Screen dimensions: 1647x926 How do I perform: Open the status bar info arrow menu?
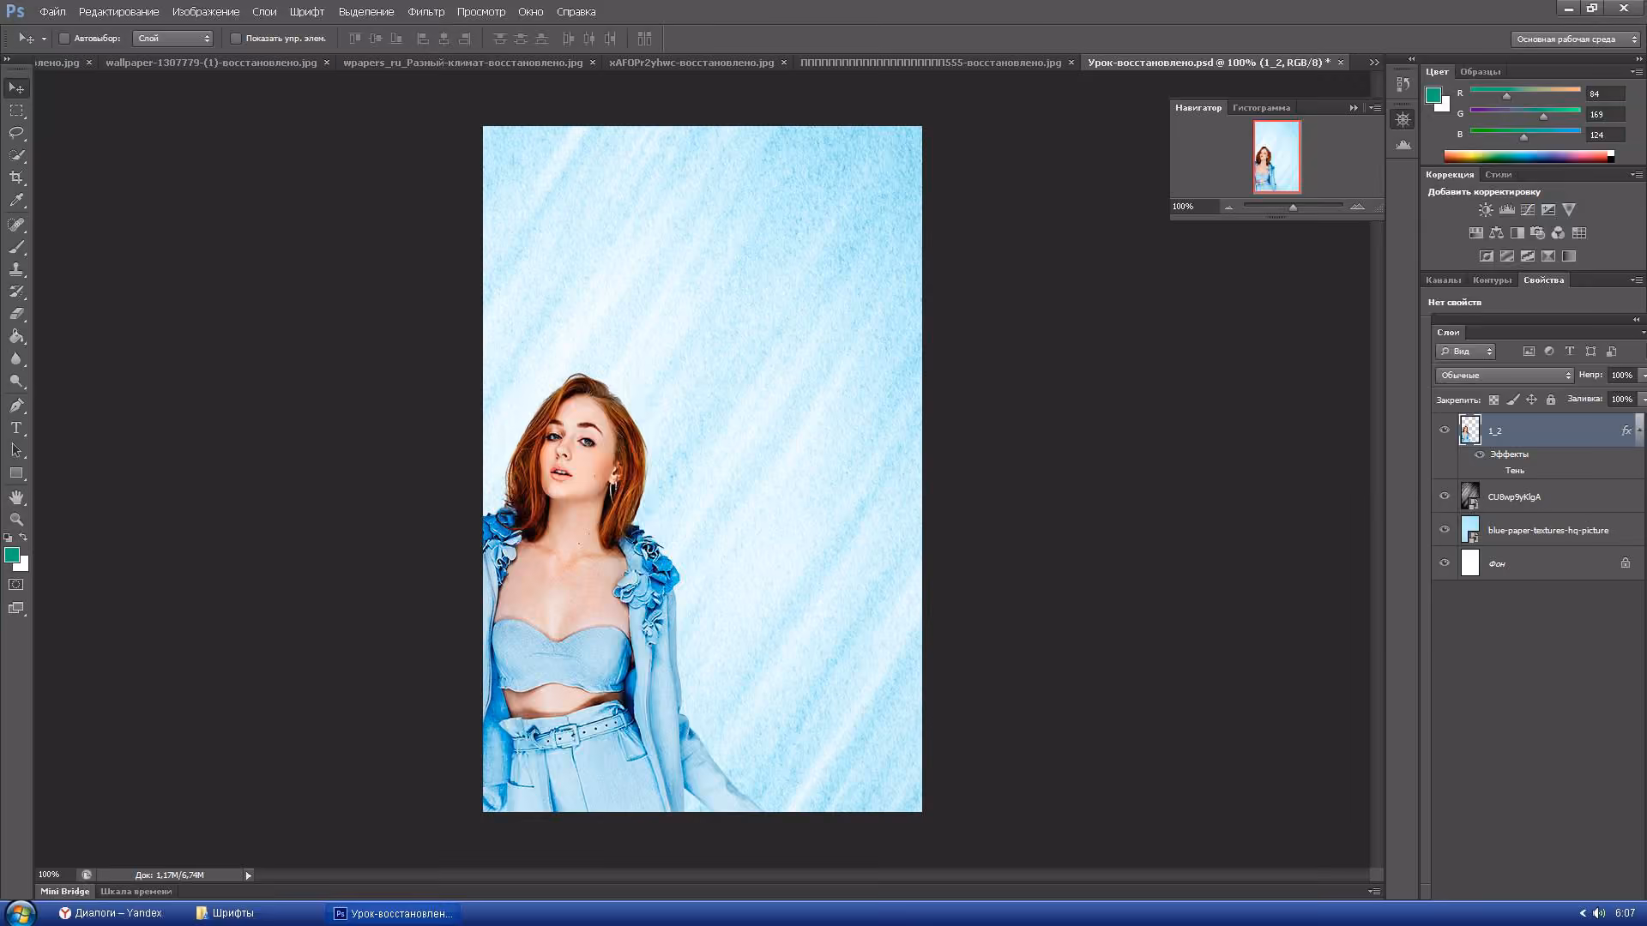tap(248, 875)
